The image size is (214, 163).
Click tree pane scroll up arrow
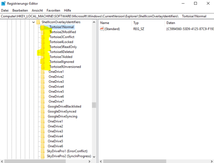(94, 22)
